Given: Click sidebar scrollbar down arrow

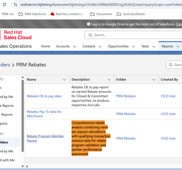Looking at the screenshot, I should pos(23,166).
